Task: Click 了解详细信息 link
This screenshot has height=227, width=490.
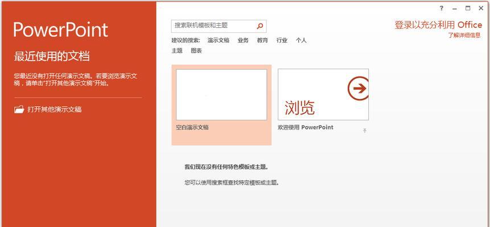Action: coord(464,35)
